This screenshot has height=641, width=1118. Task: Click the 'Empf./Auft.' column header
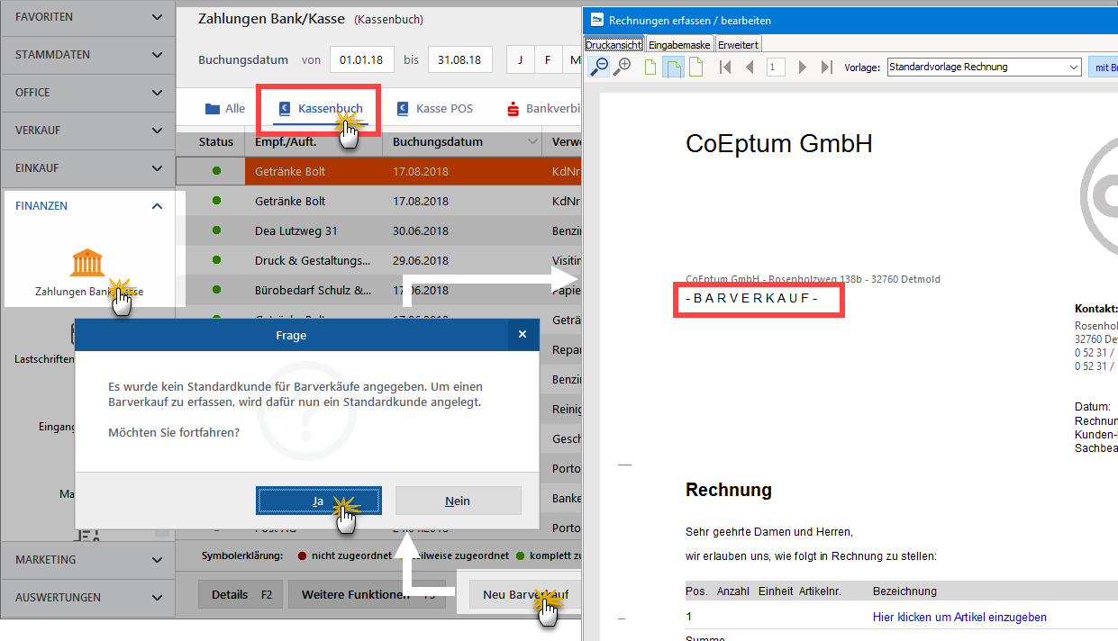pyautogui.click(x=313, y=142)
